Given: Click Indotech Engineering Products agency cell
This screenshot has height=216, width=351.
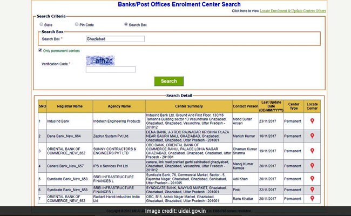Looking at the screenshot, I should click(119, 121).
